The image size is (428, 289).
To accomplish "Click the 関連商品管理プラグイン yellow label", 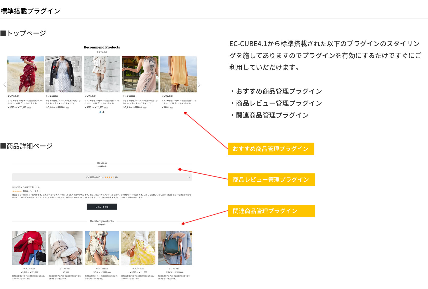I will (272, 211).
